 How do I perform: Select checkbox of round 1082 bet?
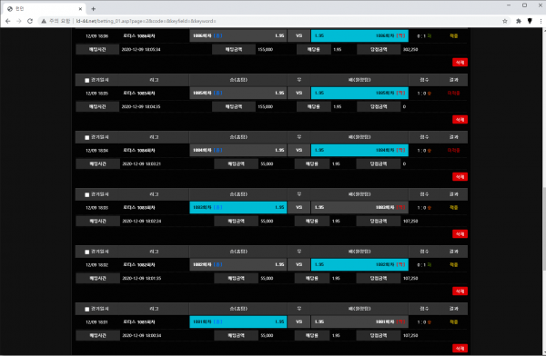coord(87,252)
